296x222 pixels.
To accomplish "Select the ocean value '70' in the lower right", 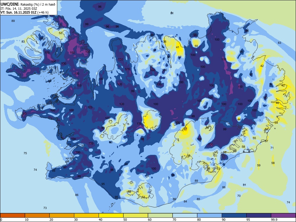I will (x=239, y=196).
